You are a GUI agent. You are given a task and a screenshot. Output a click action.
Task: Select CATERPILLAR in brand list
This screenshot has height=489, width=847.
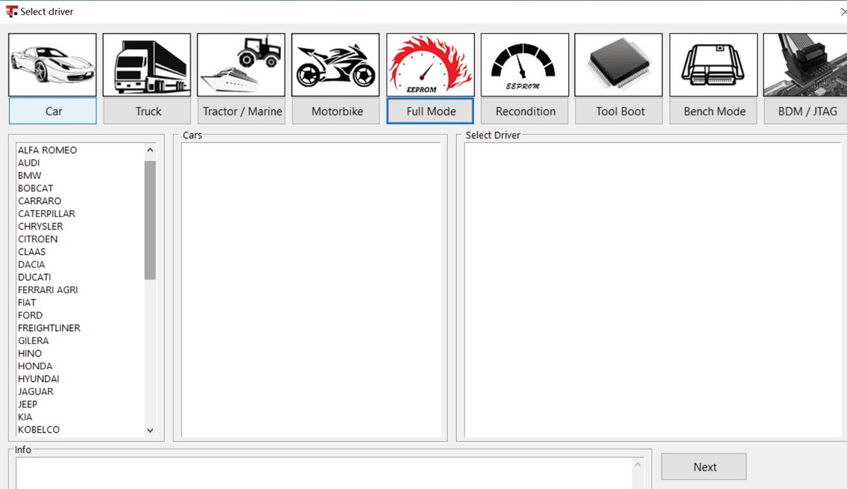point(47,213)
